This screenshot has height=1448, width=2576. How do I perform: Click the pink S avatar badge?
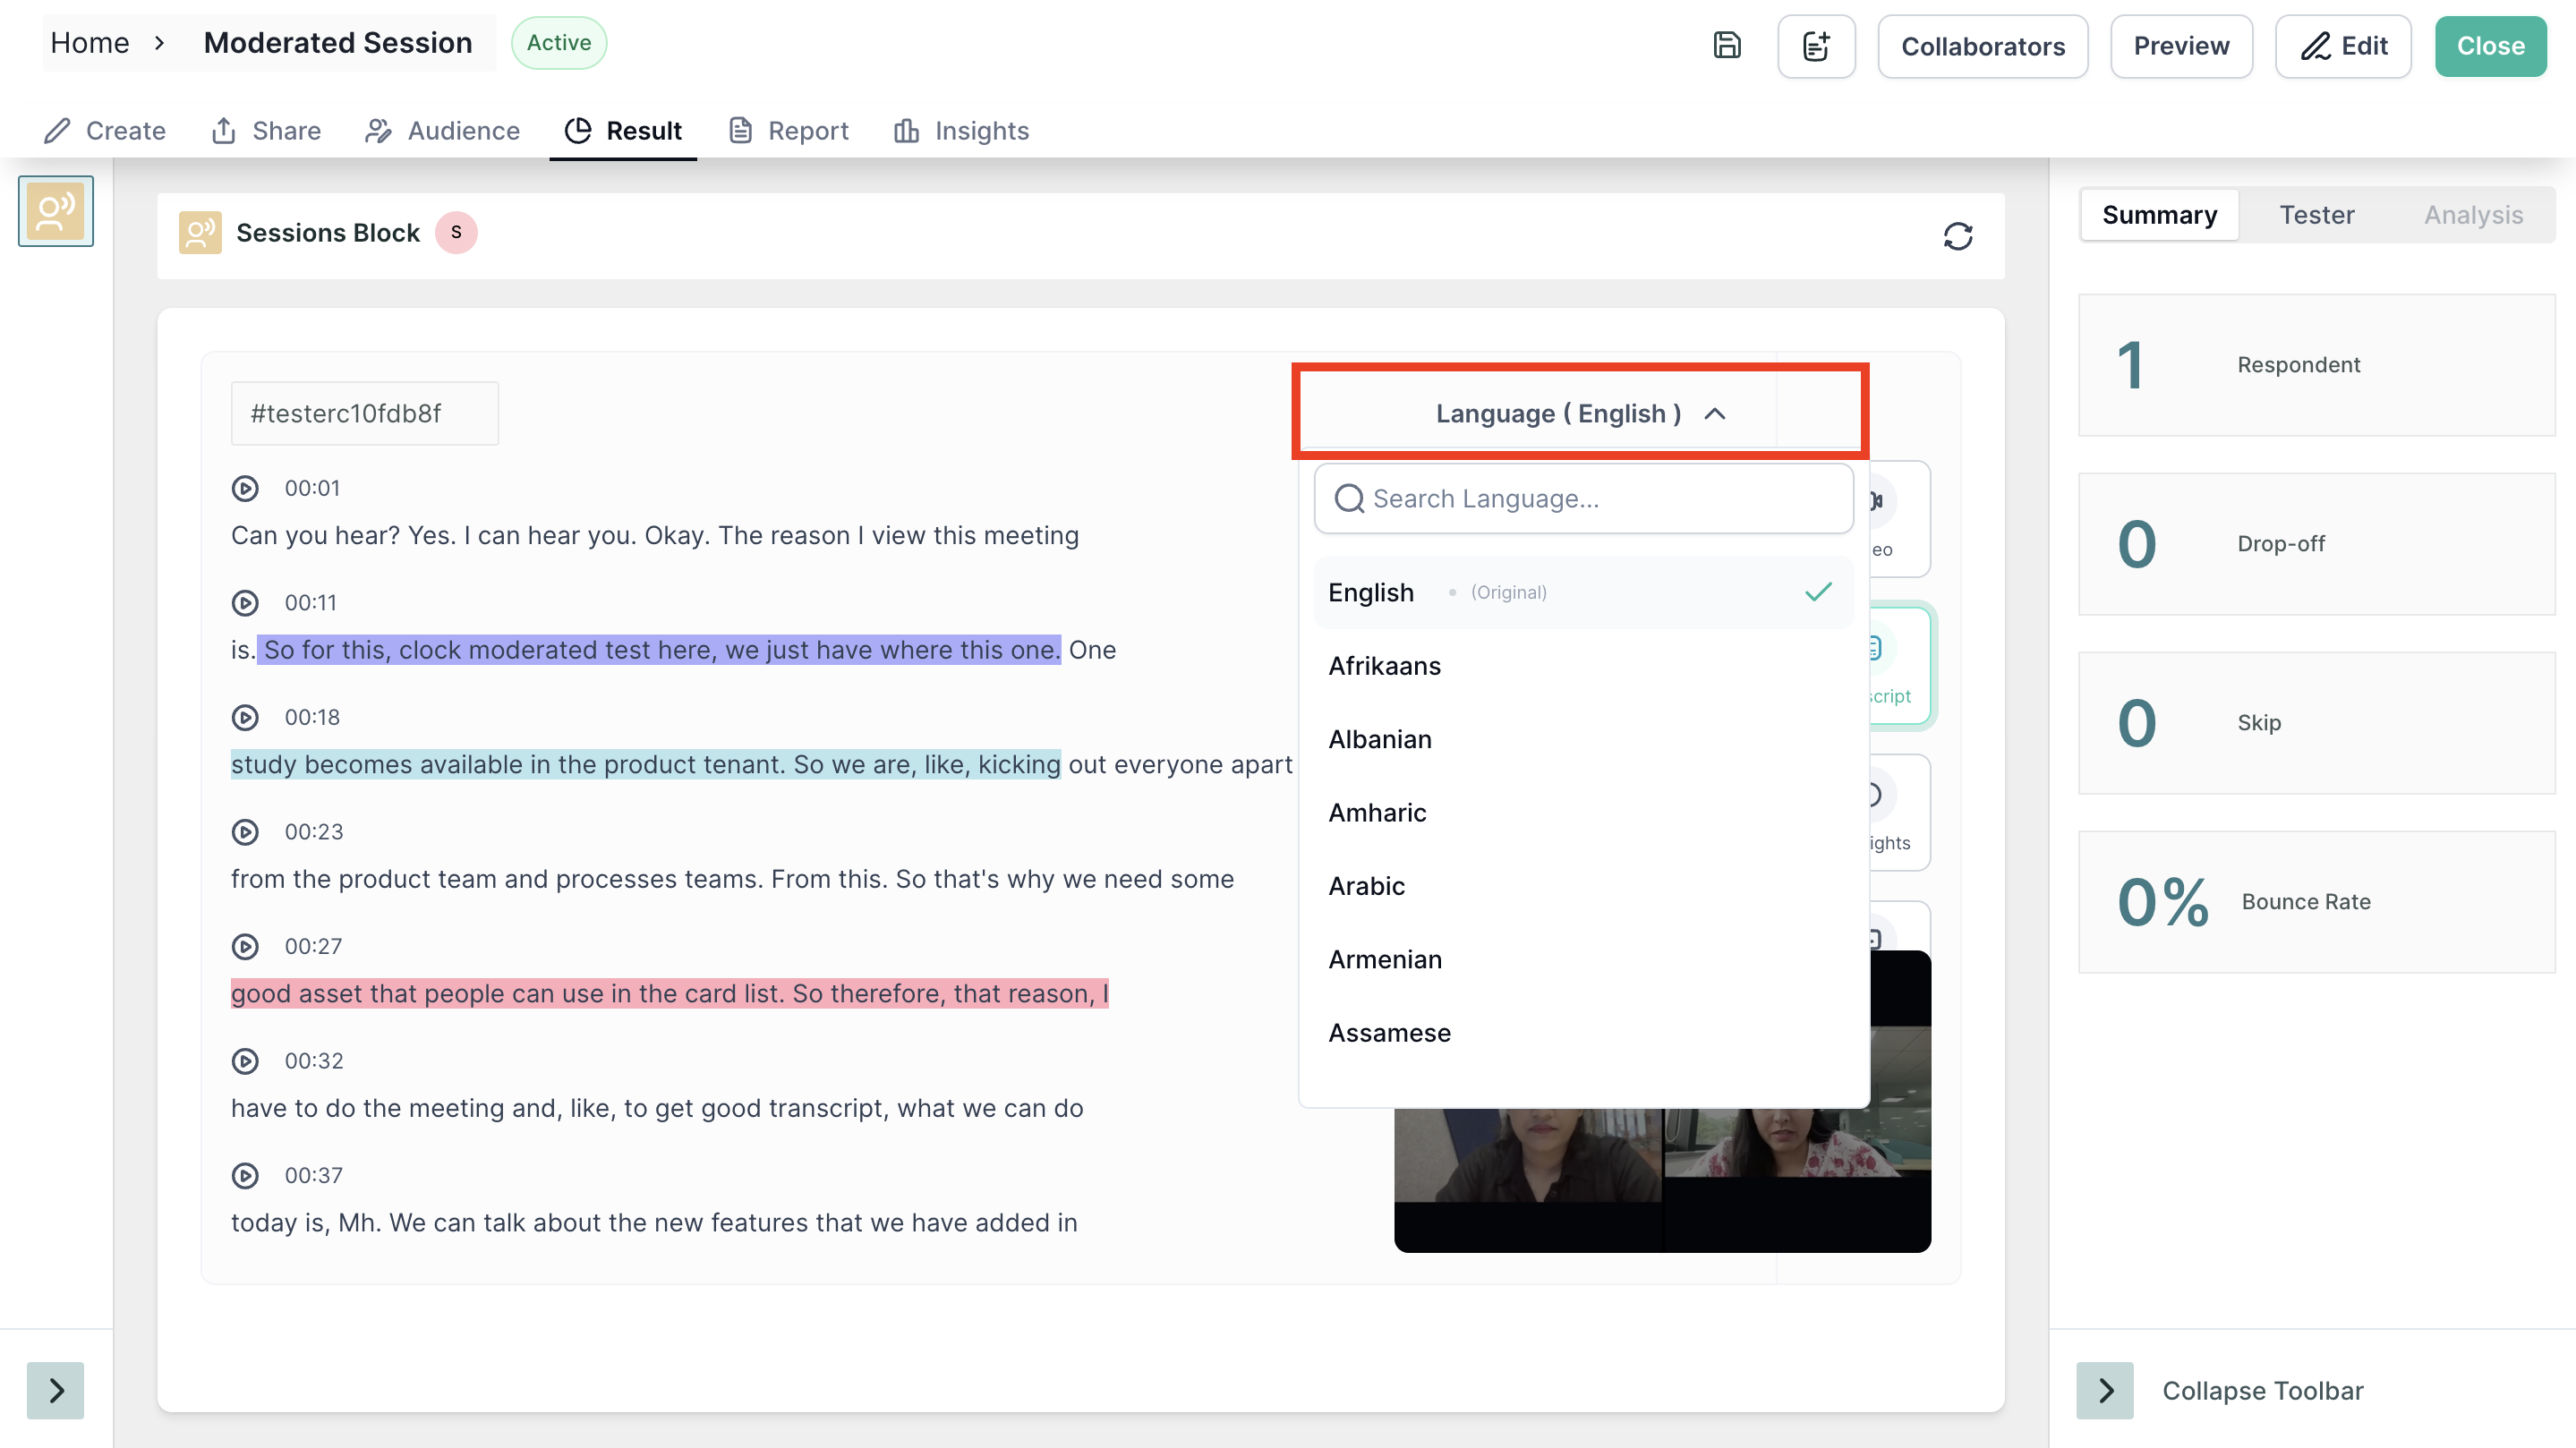pos(456,233)
